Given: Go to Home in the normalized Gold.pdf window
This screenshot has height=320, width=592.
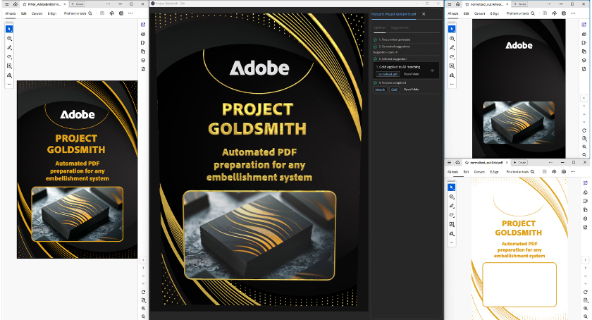Looking at the screenshot, I should click(457, 162).
